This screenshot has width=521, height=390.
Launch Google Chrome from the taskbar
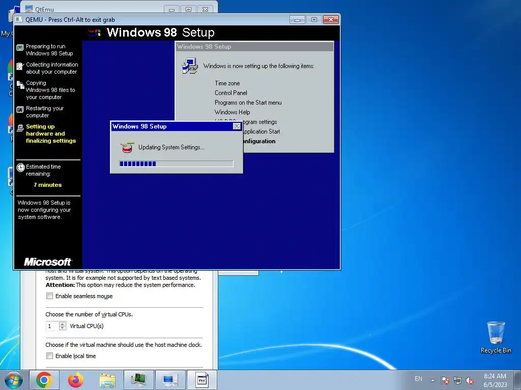pyautogui.click(x=44, y=380)
